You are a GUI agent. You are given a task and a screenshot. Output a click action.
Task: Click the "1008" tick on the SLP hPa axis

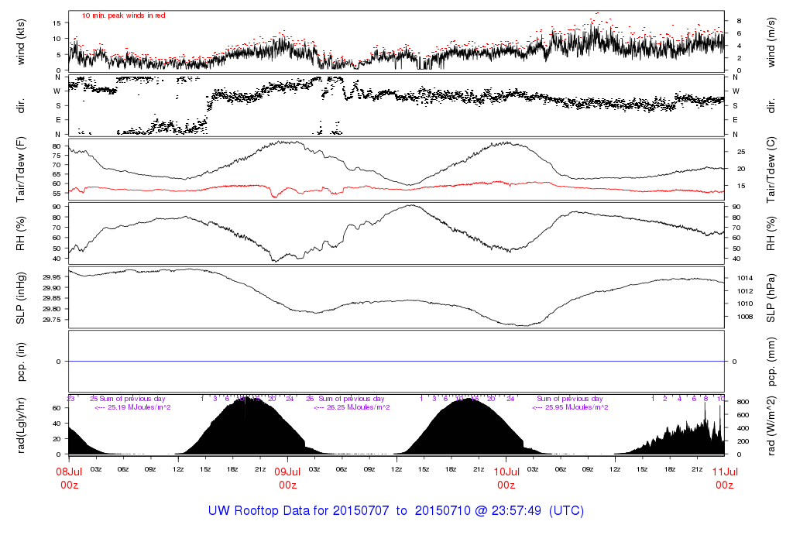point(745,317)
